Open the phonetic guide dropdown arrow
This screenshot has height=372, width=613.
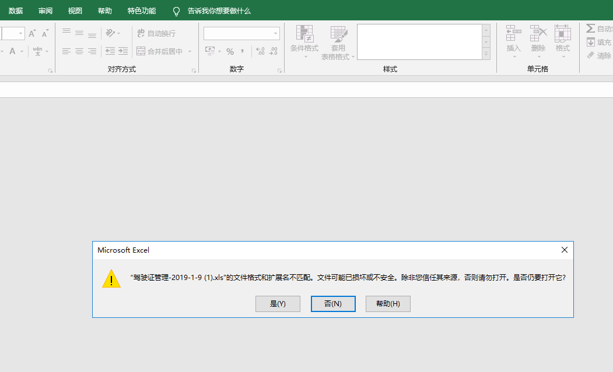47,52
